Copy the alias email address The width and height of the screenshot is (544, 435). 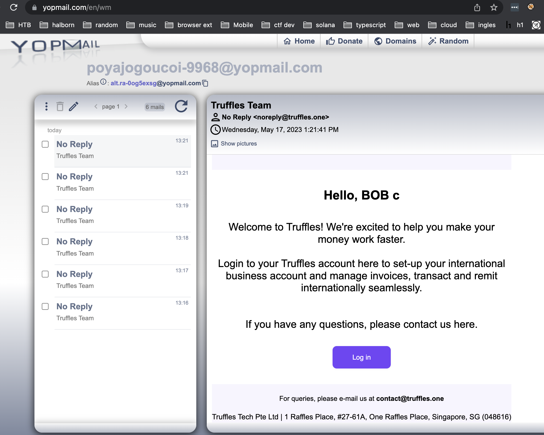coord(205,83)
